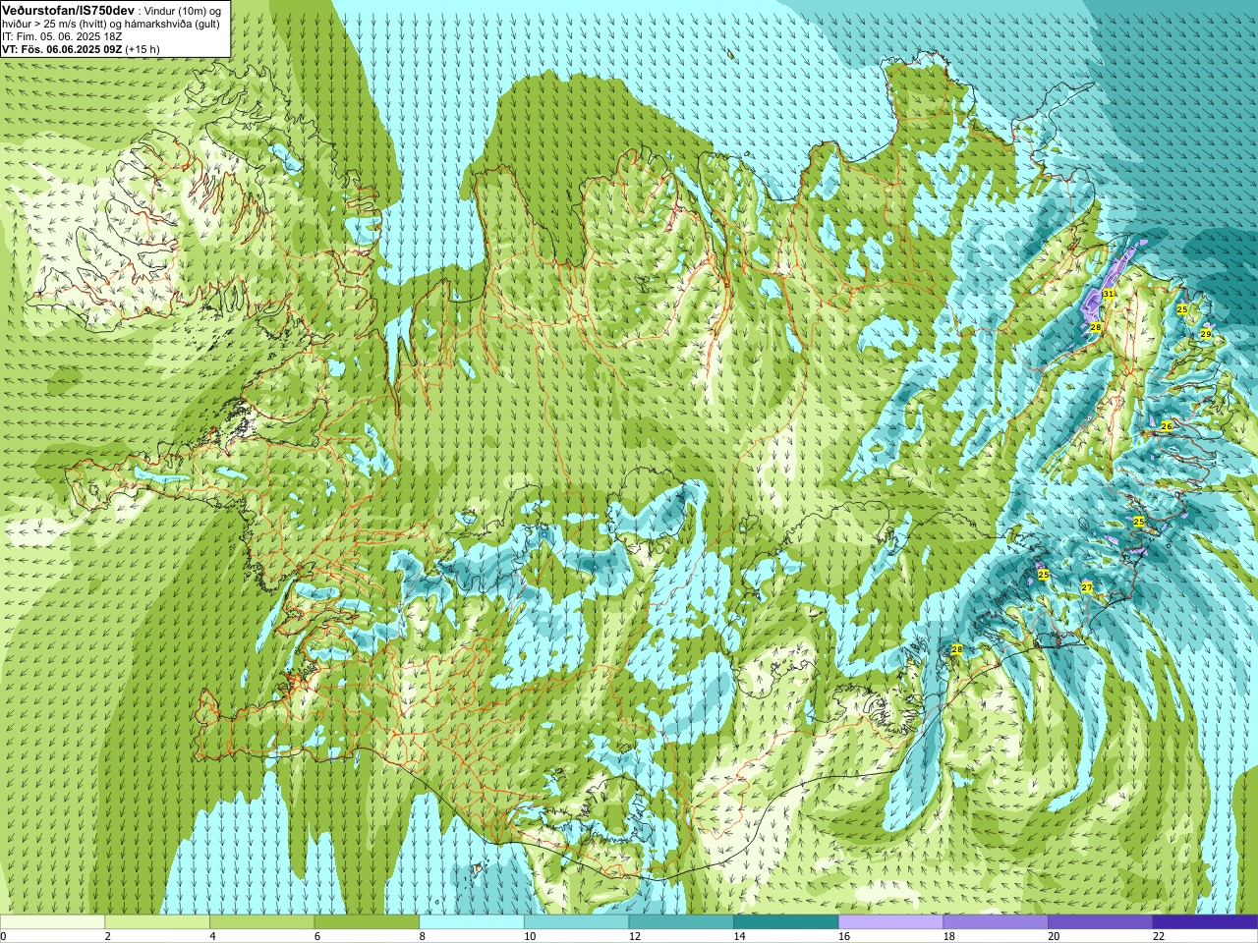1258x943 pixels.
Task: Click the legend scale number 14
Action: tap(740, 936)
